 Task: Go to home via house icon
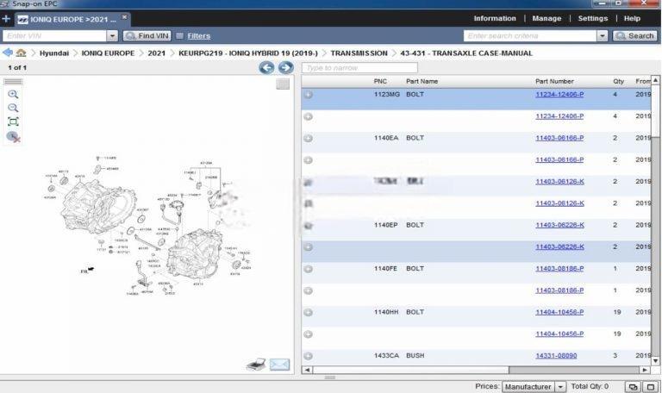point(21,53)
